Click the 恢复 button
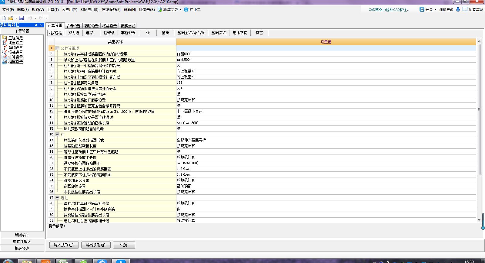Screen dimensions: 485x263 coord(124,245)
